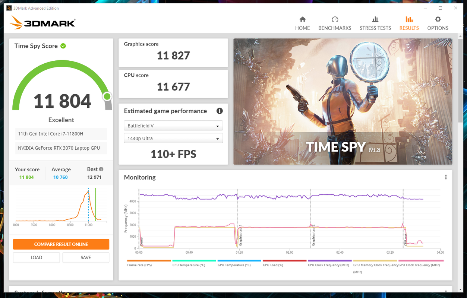Click the Time Spy Score heading
This screenshot has width=467, height=298.
[36, 46]
